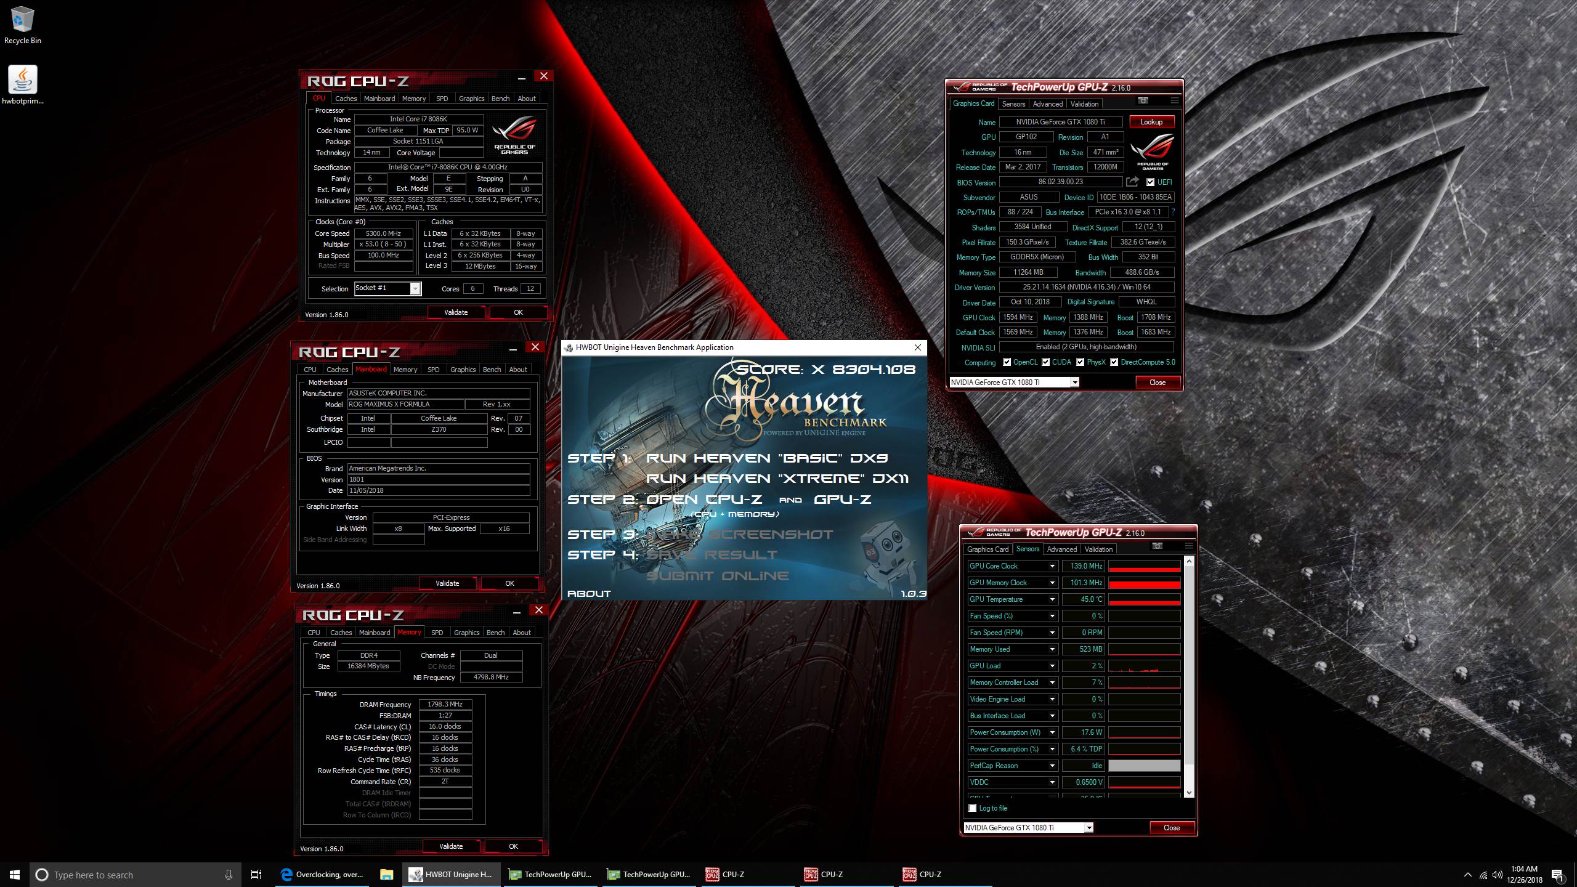Click the Bus Interface question mark help icon

(x=1173, y=212)
